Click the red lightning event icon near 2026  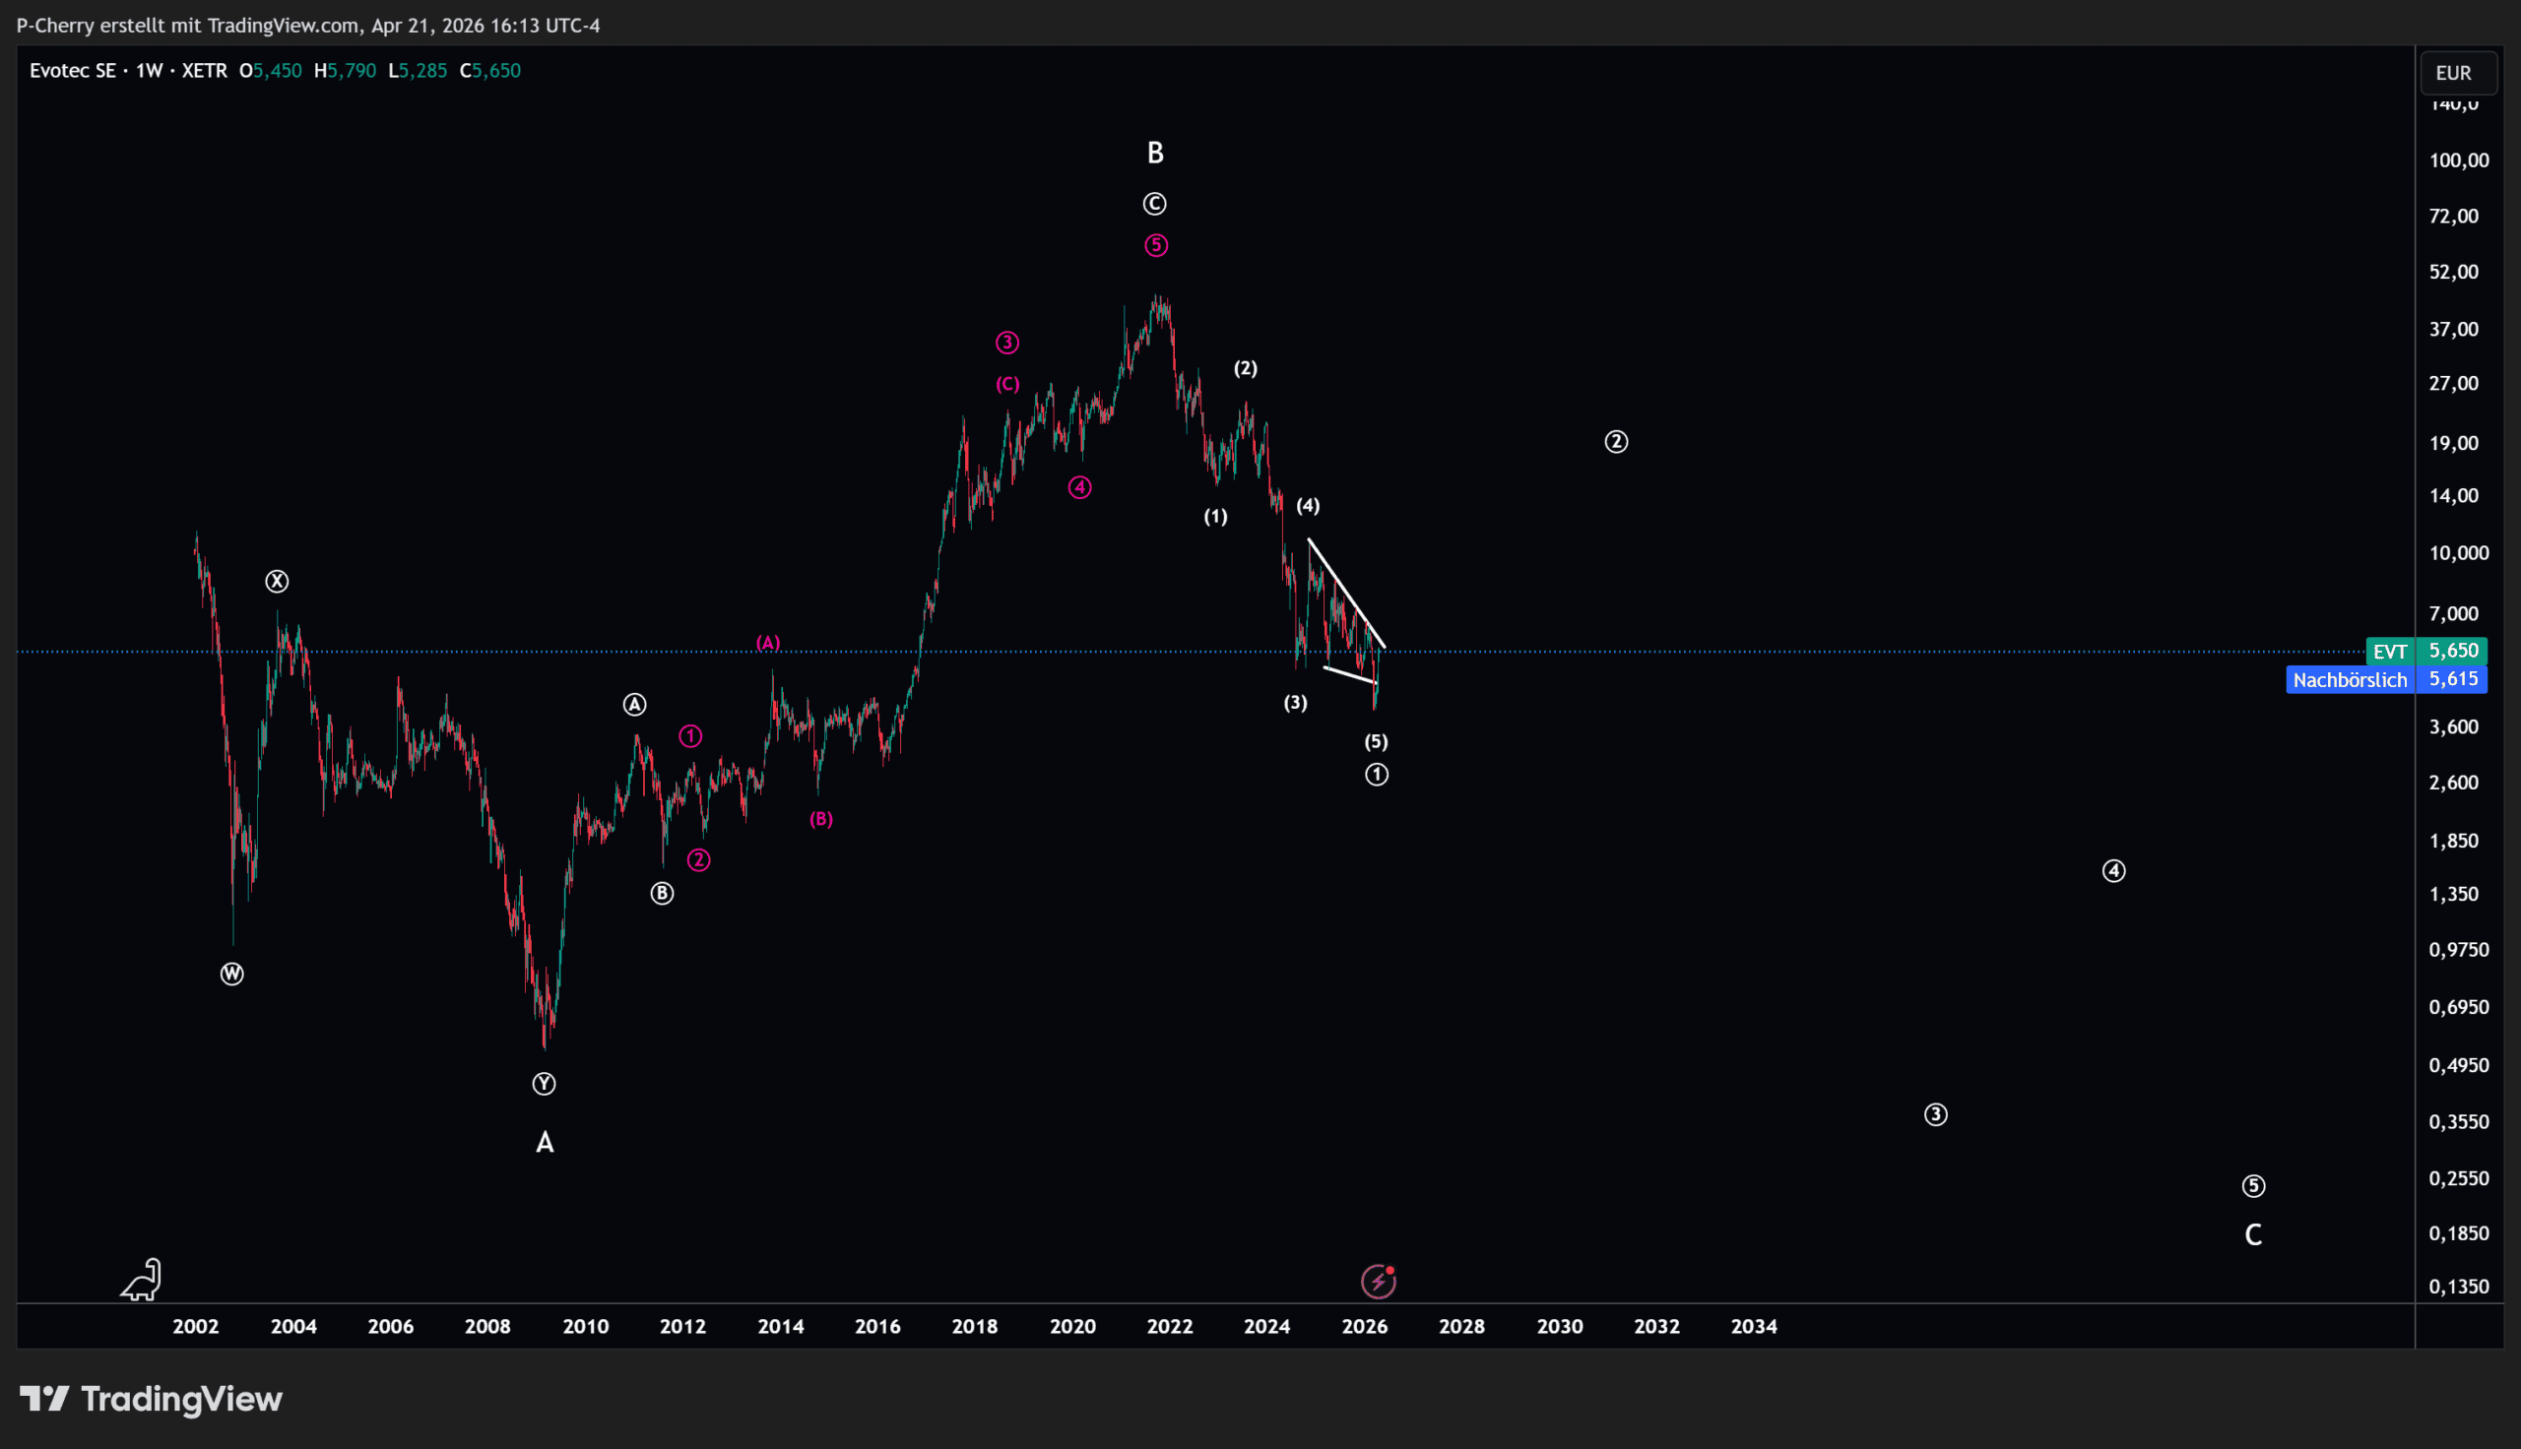1379,1281
